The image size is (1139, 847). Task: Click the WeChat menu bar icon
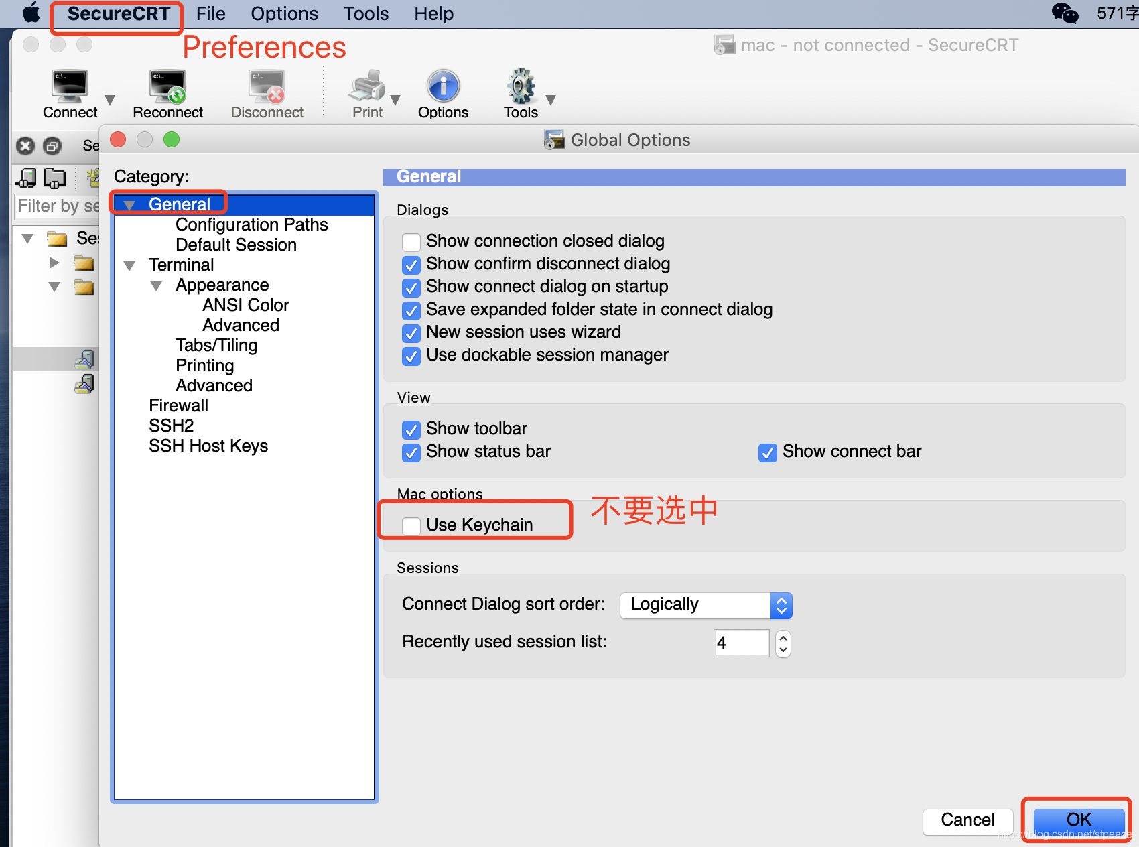click(x=1065, y=13)
